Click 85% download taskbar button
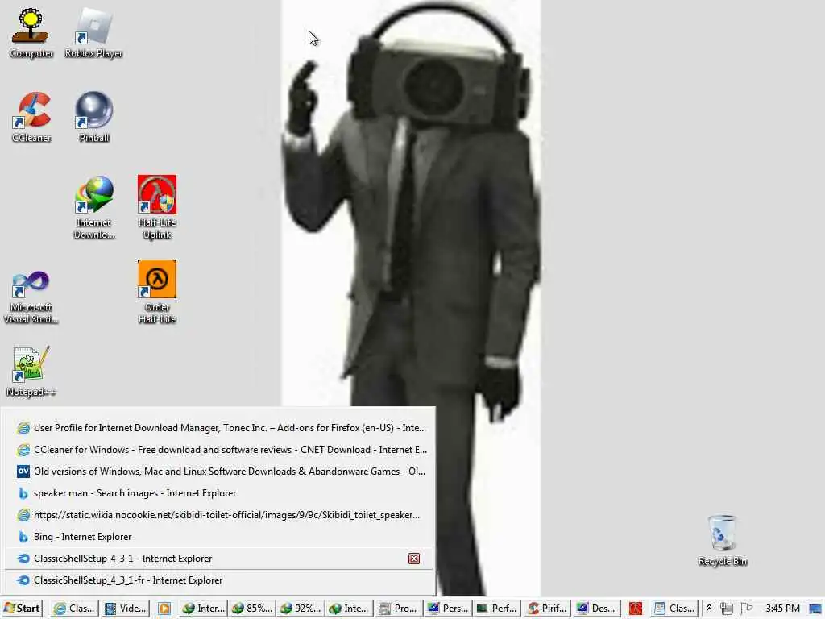The image size is (825, 619). click(252, 609)
